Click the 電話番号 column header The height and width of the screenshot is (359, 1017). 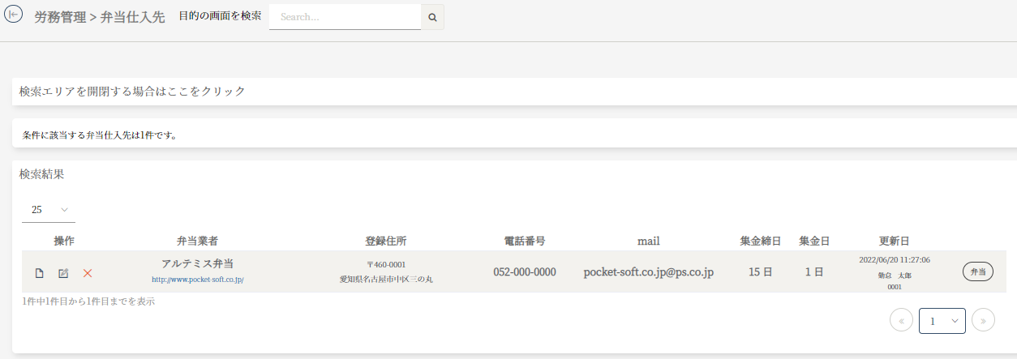coord(524,241)
